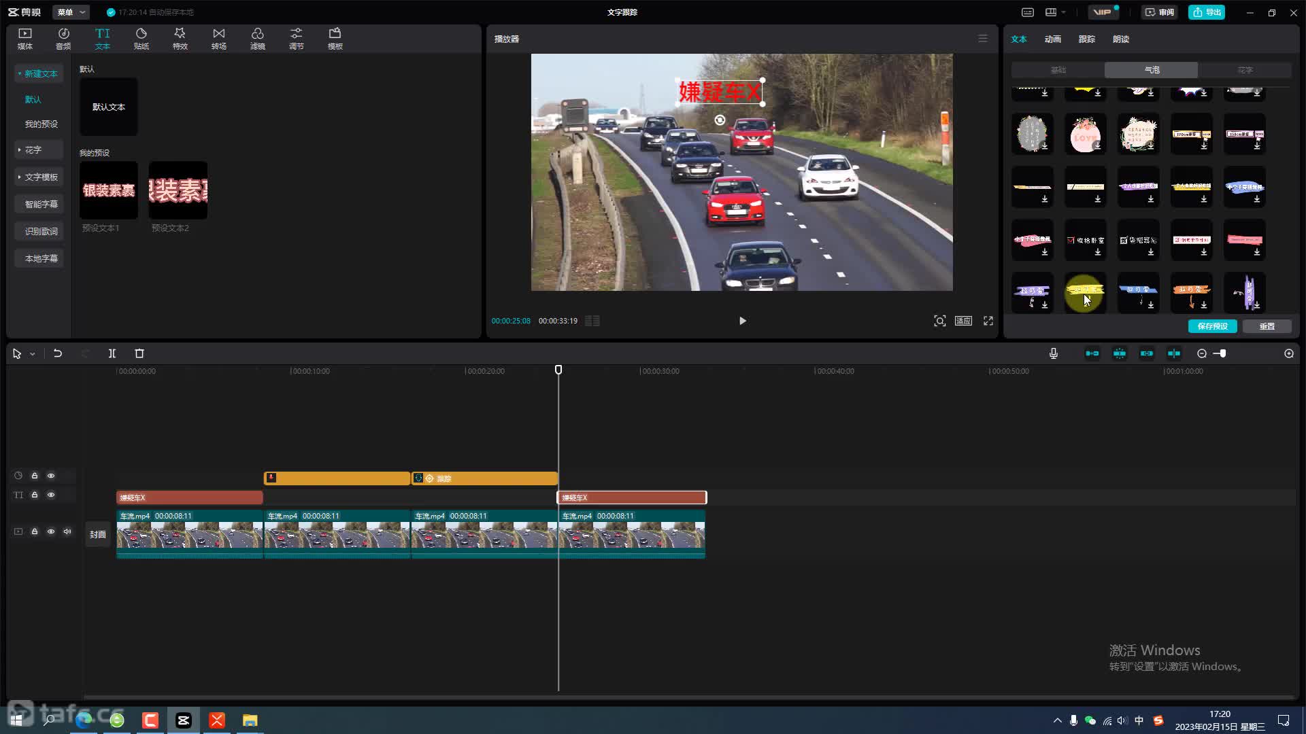Lock the text track
The width and height of the screenshot is (1306, 734).
click(35, 495)
